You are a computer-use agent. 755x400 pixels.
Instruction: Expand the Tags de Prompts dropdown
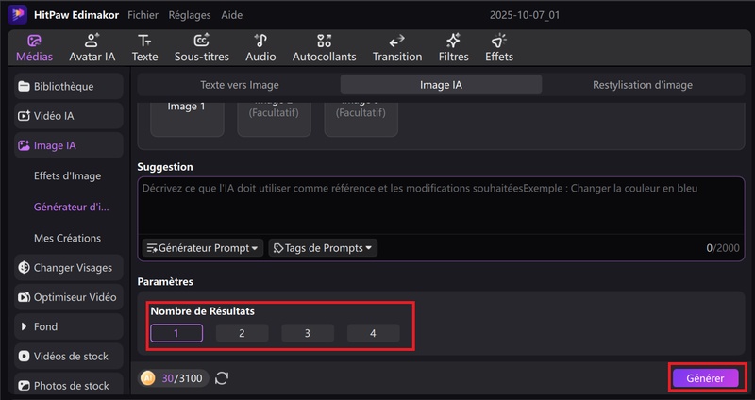pyautogui.click(x=323, y=248)
